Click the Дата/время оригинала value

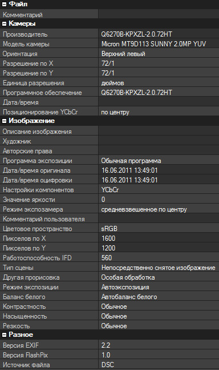tap(129, 170)
